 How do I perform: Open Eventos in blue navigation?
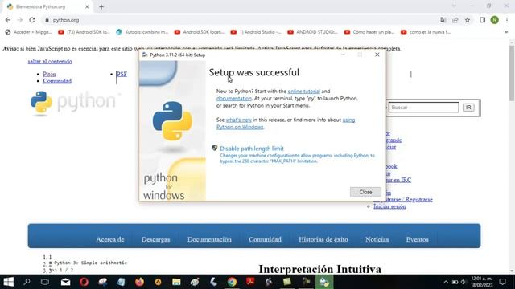click(417, 239)
